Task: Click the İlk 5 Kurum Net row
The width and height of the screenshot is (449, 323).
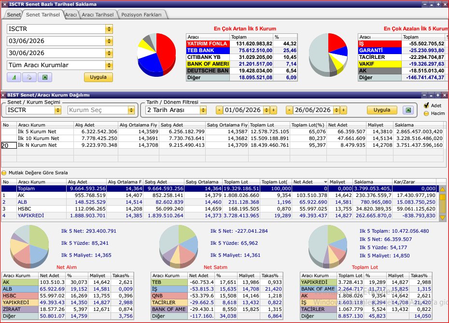Action: (223, 132)
